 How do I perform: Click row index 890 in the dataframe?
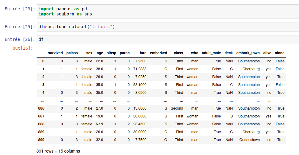point(41,140)
